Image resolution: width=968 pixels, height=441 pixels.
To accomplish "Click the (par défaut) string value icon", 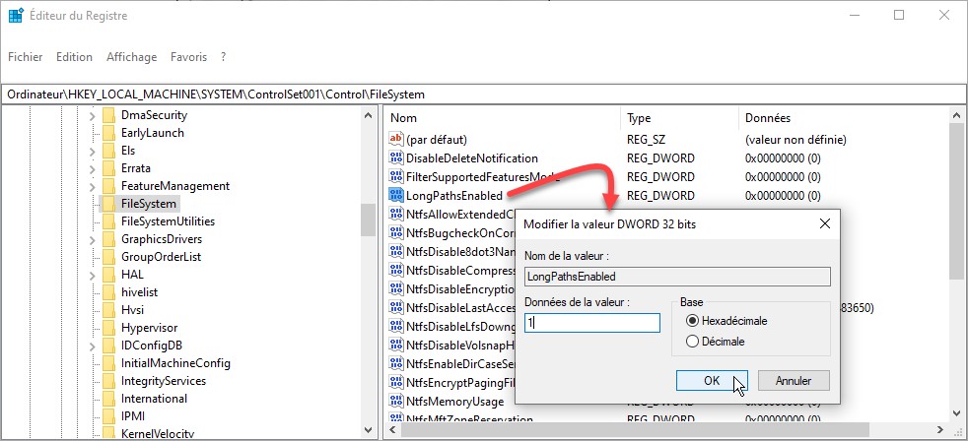I will [x=397, y=140].
